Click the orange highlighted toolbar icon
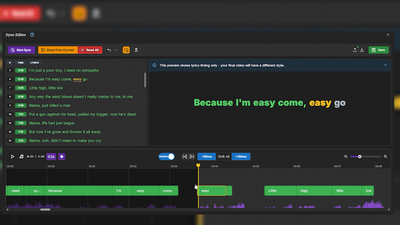The width and height of the screenshot is (400, 225). [126, 50]
